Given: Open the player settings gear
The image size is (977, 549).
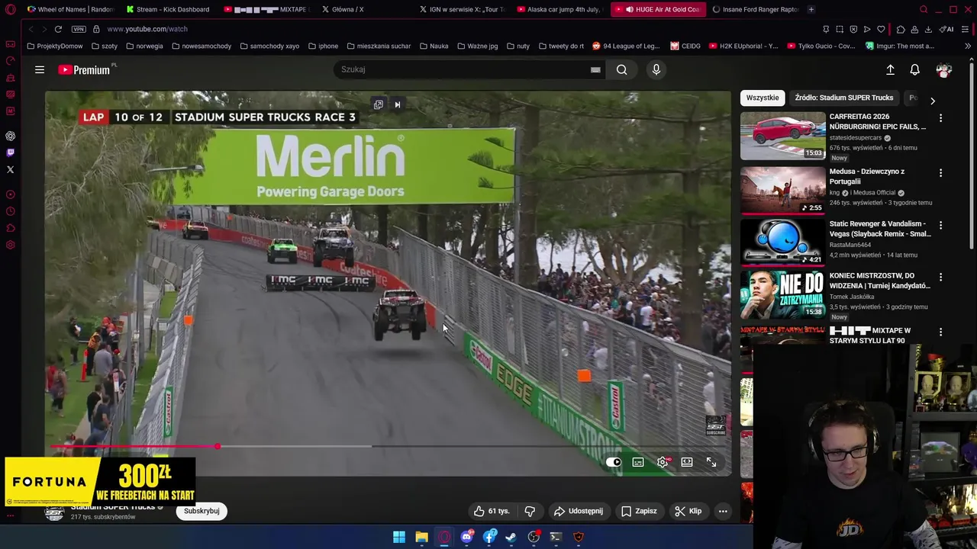Looking at the screenshot, I should pyautogui.click(x=663, y=462).
